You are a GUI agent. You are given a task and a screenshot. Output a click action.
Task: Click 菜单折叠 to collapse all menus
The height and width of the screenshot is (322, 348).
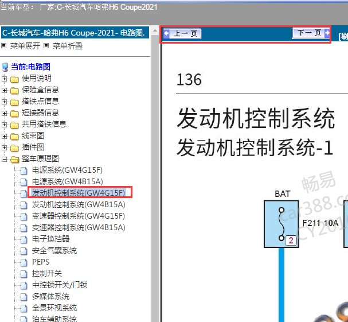pos(68,46)
